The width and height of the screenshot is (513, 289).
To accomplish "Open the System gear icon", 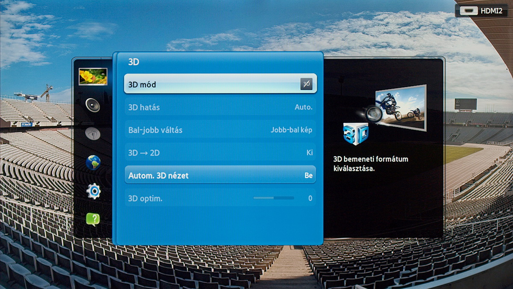I will pyautogui.click(x=93, y=191).
